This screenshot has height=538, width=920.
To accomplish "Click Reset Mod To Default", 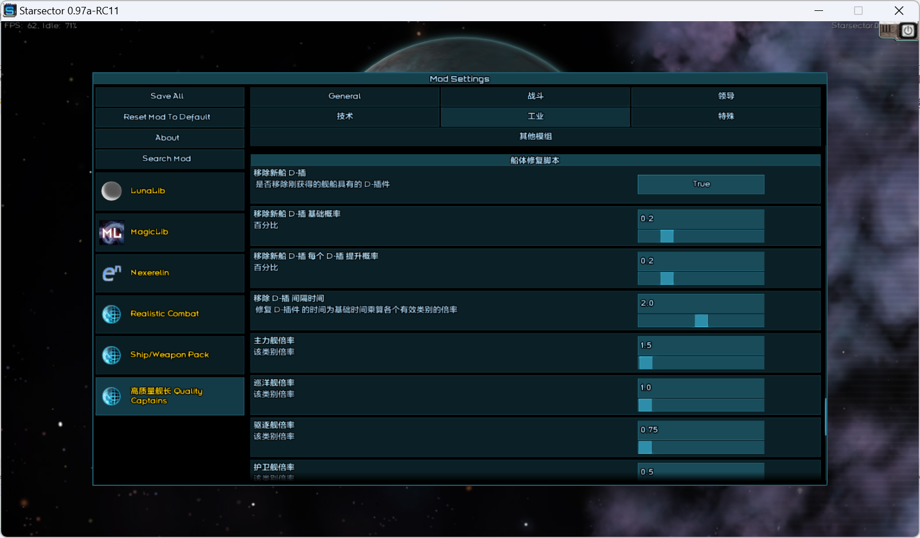I will (167, 117).
